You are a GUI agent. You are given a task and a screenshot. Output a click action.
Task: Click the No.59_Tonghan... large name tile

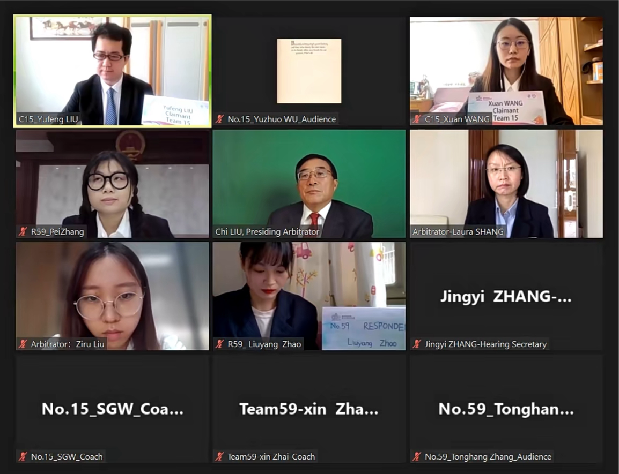pyautogui.click(x=506, y=409)
